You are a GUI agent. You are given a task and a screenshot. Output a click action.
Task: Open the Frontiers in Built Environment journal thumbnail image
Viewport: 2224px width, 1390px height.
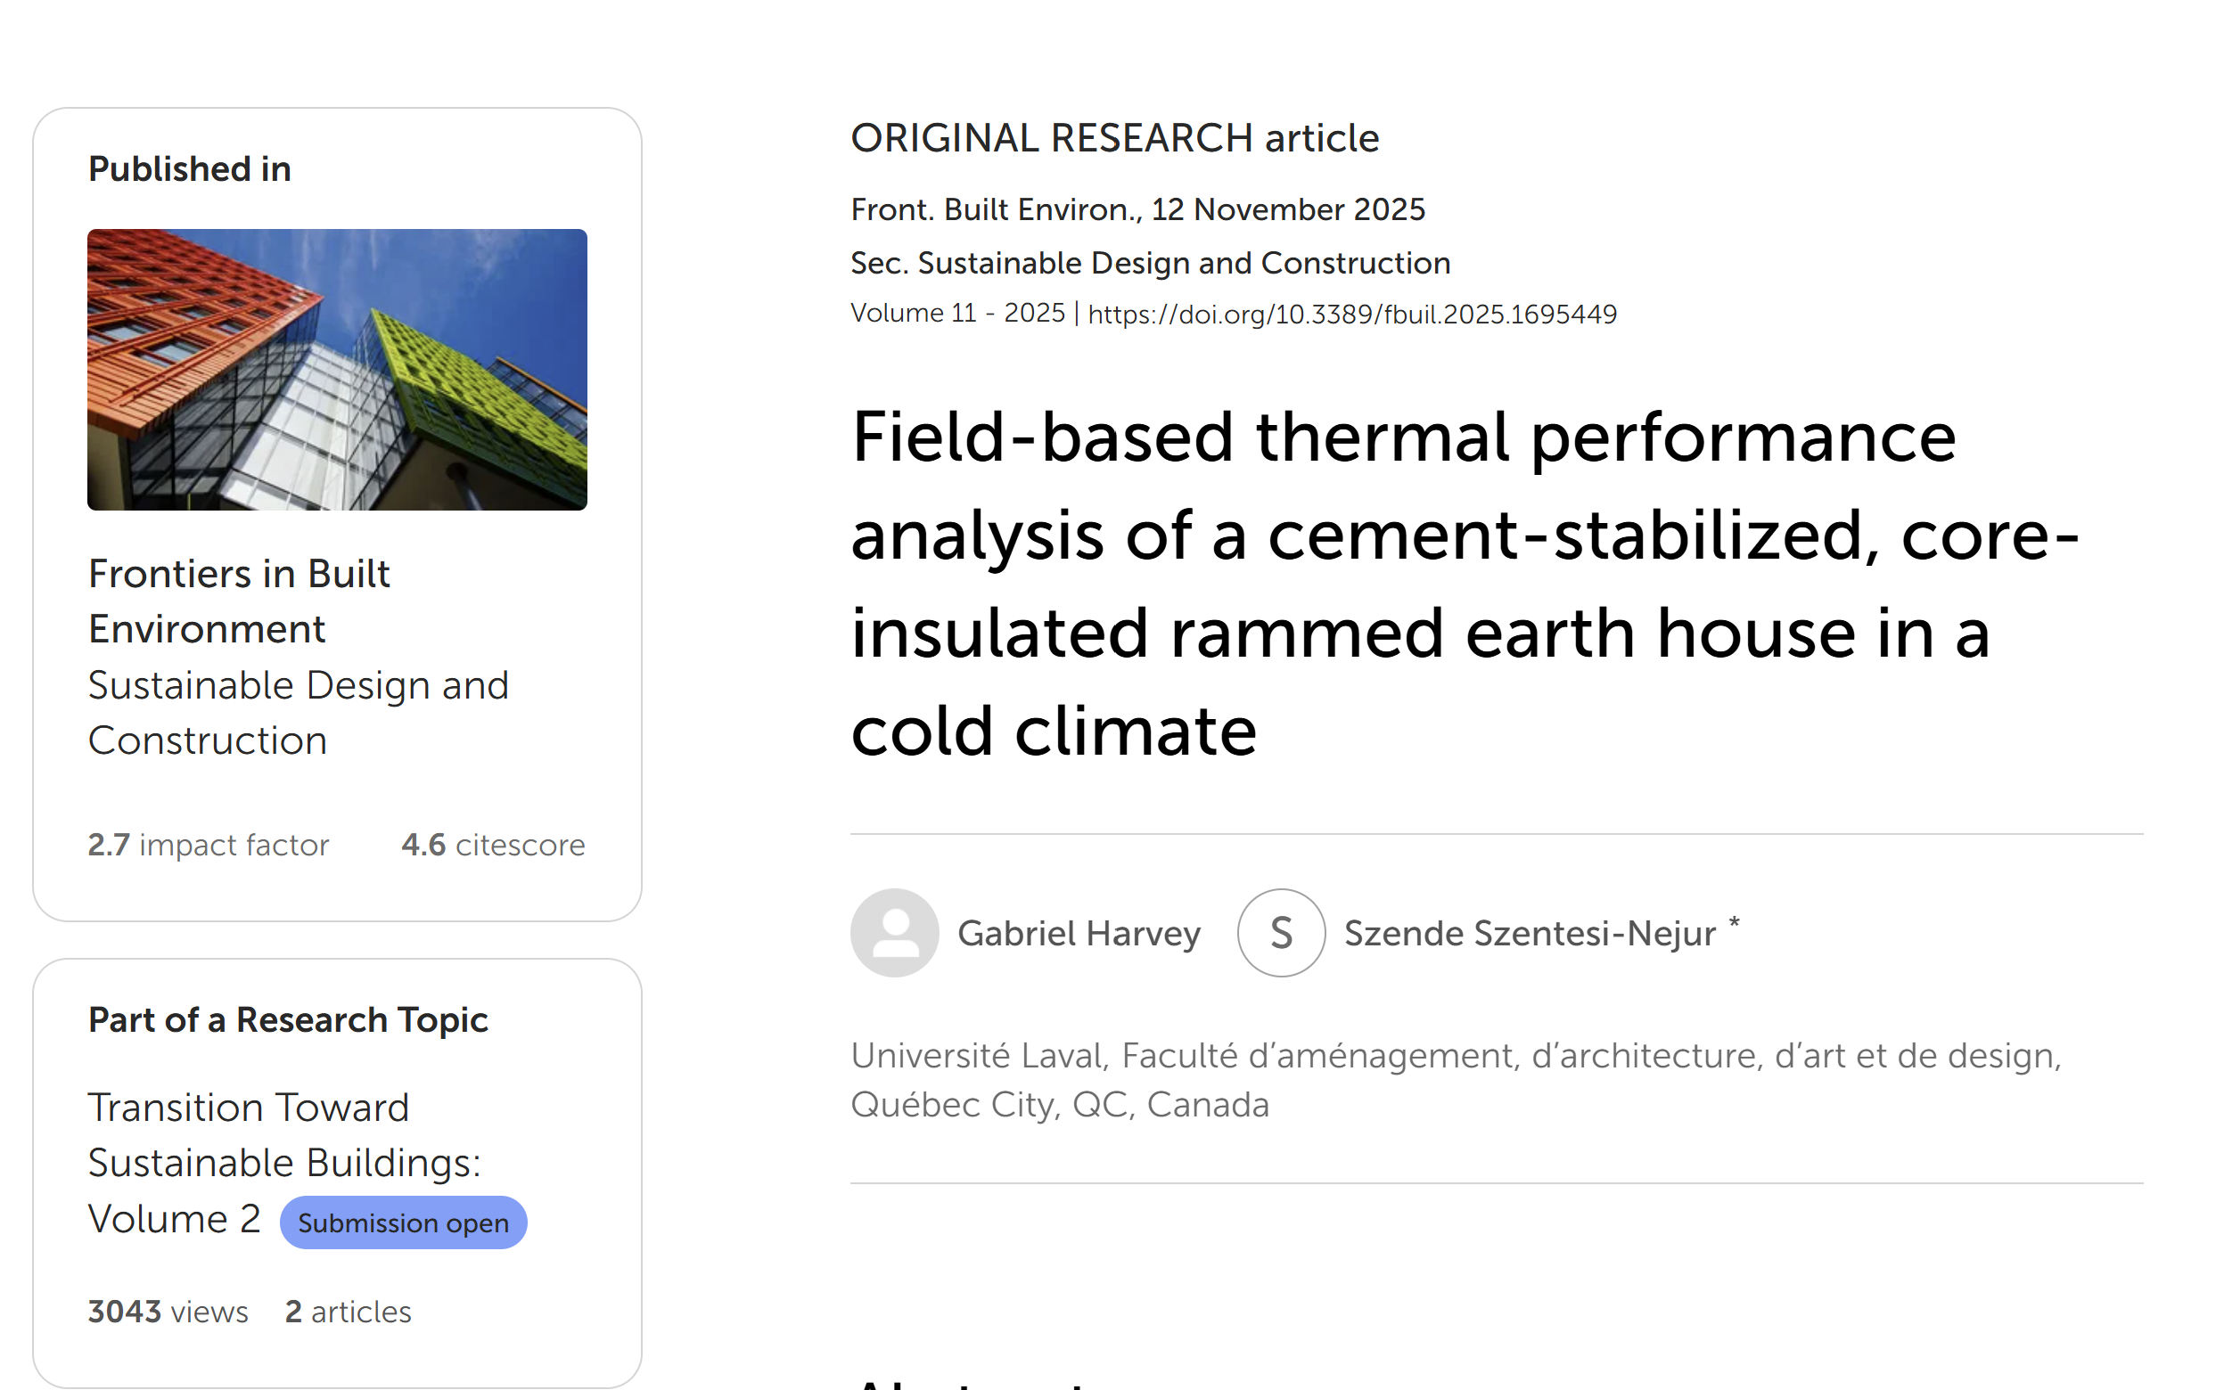[x=336, y=369]
